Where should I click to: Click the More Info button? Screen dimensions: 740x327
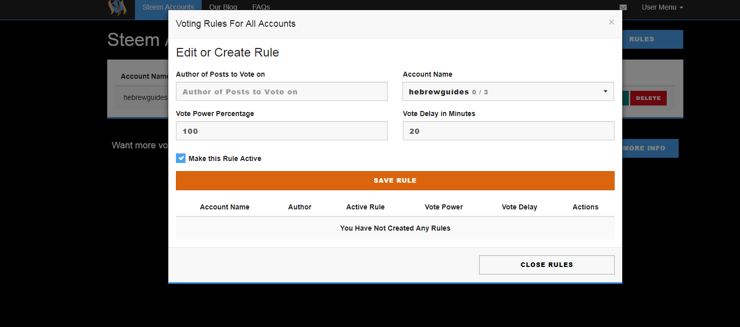tap(650, 148)
